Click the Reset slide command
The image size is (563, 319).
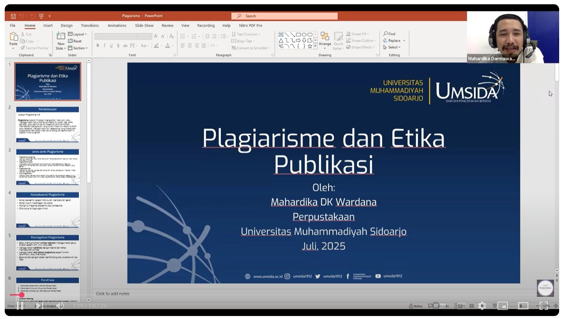[75, 41]
